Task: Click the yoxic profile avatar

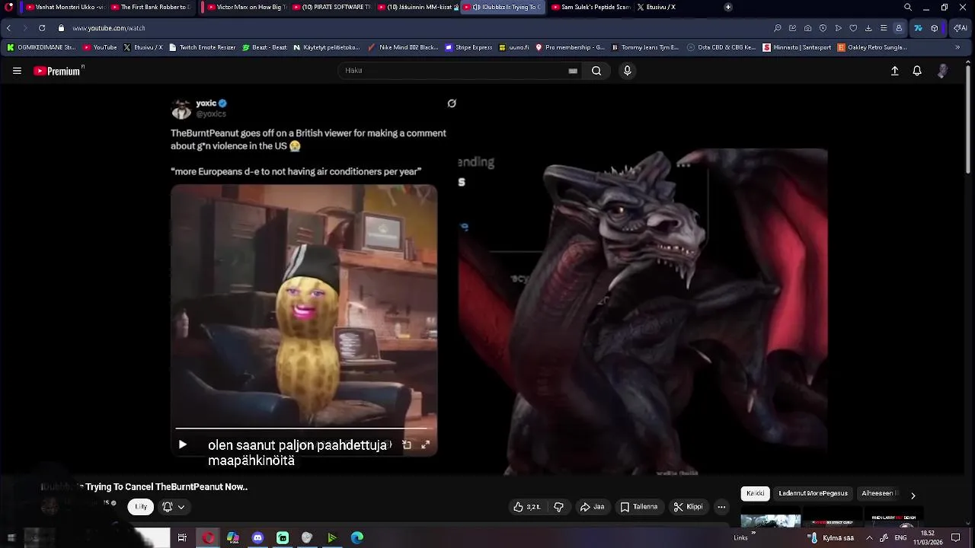Action: [x=181, y=109]
